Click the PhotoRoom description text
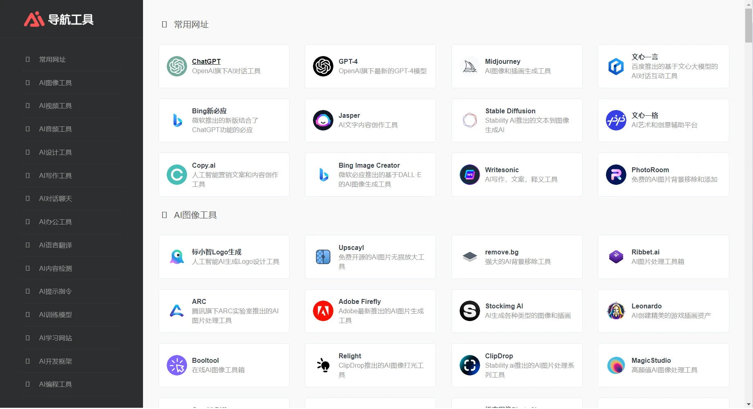 (x=675, y=179)
